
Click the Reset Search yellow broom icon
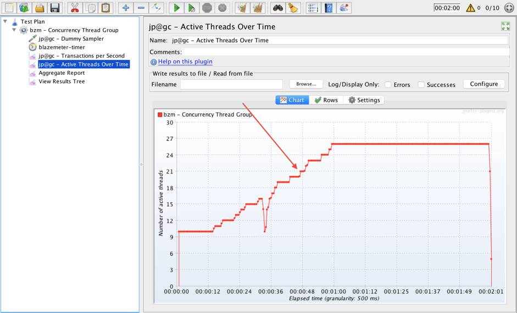(293, 8)
